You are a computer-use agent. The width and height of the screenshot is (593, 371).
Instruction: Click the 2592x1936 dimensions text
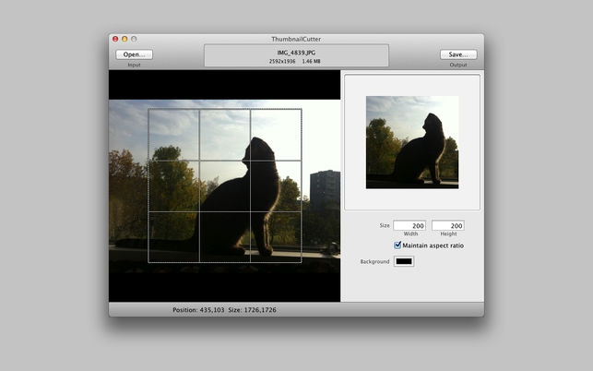pyautogui.click(x=282, y=61)
